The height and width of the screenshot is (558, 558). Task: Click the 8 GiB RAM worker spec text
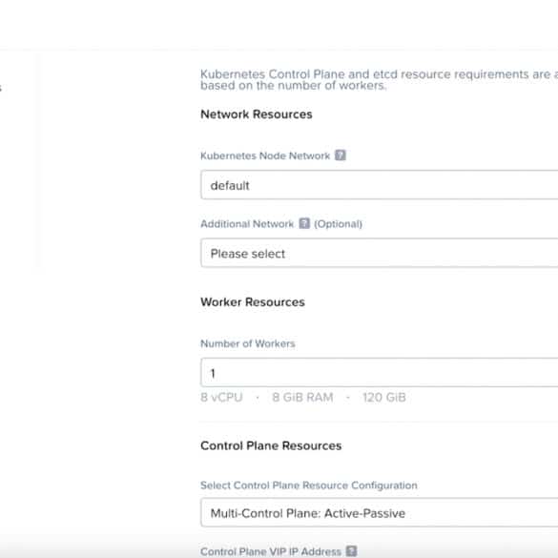click(x=302, y=397)
